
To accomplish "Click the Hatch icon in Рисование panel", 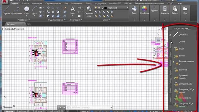I will 40,16.
